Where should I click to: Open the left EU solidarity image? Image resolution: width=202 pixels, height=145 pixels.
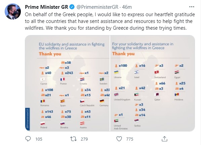pyautogui.click(x=67, y=85)
